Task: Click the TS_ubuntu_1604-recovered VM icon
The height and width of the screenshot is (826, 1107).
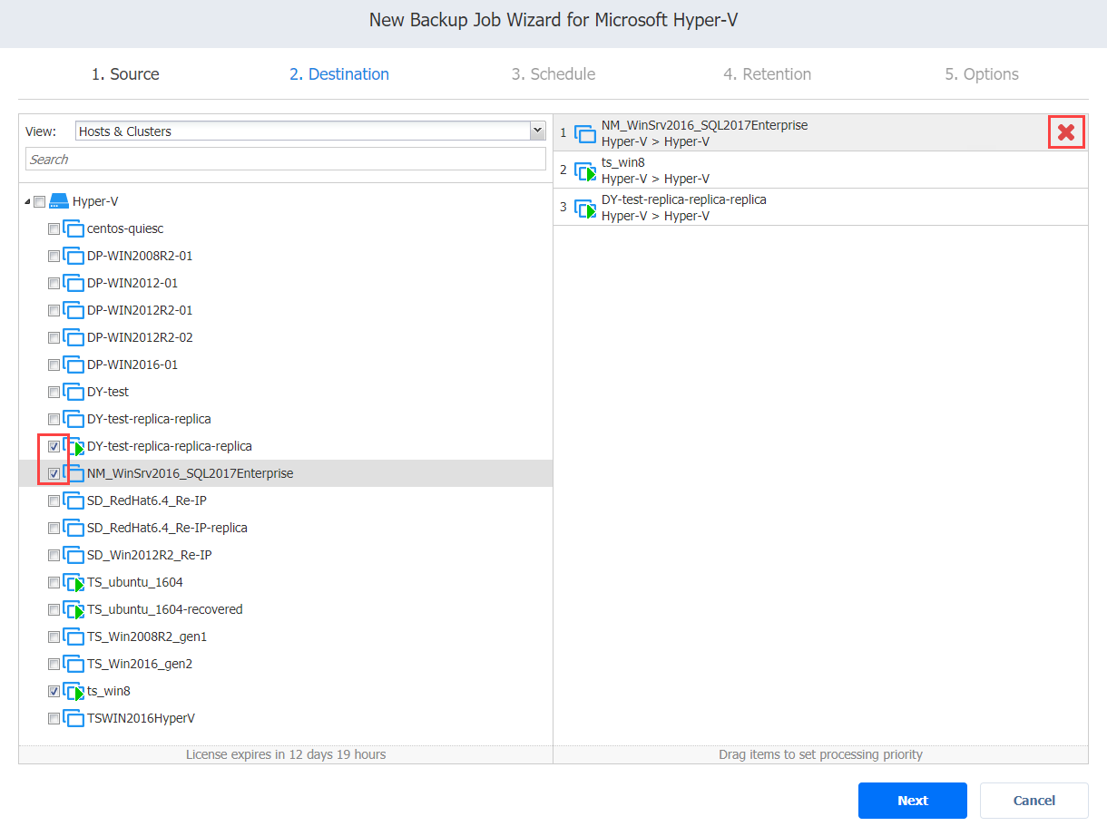Action: tap(73, 609)
